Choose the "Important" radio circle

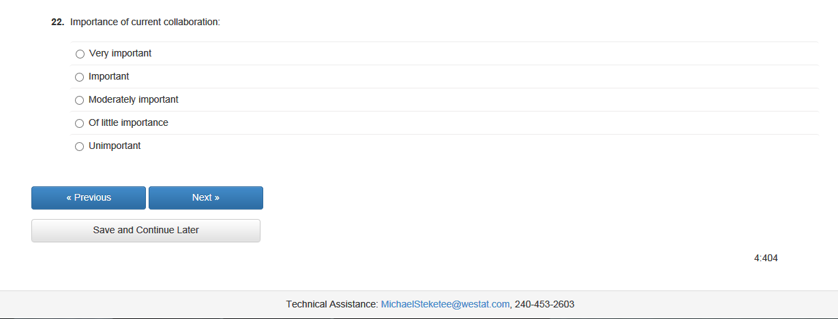pyautogui.click(x=80, y=77)
